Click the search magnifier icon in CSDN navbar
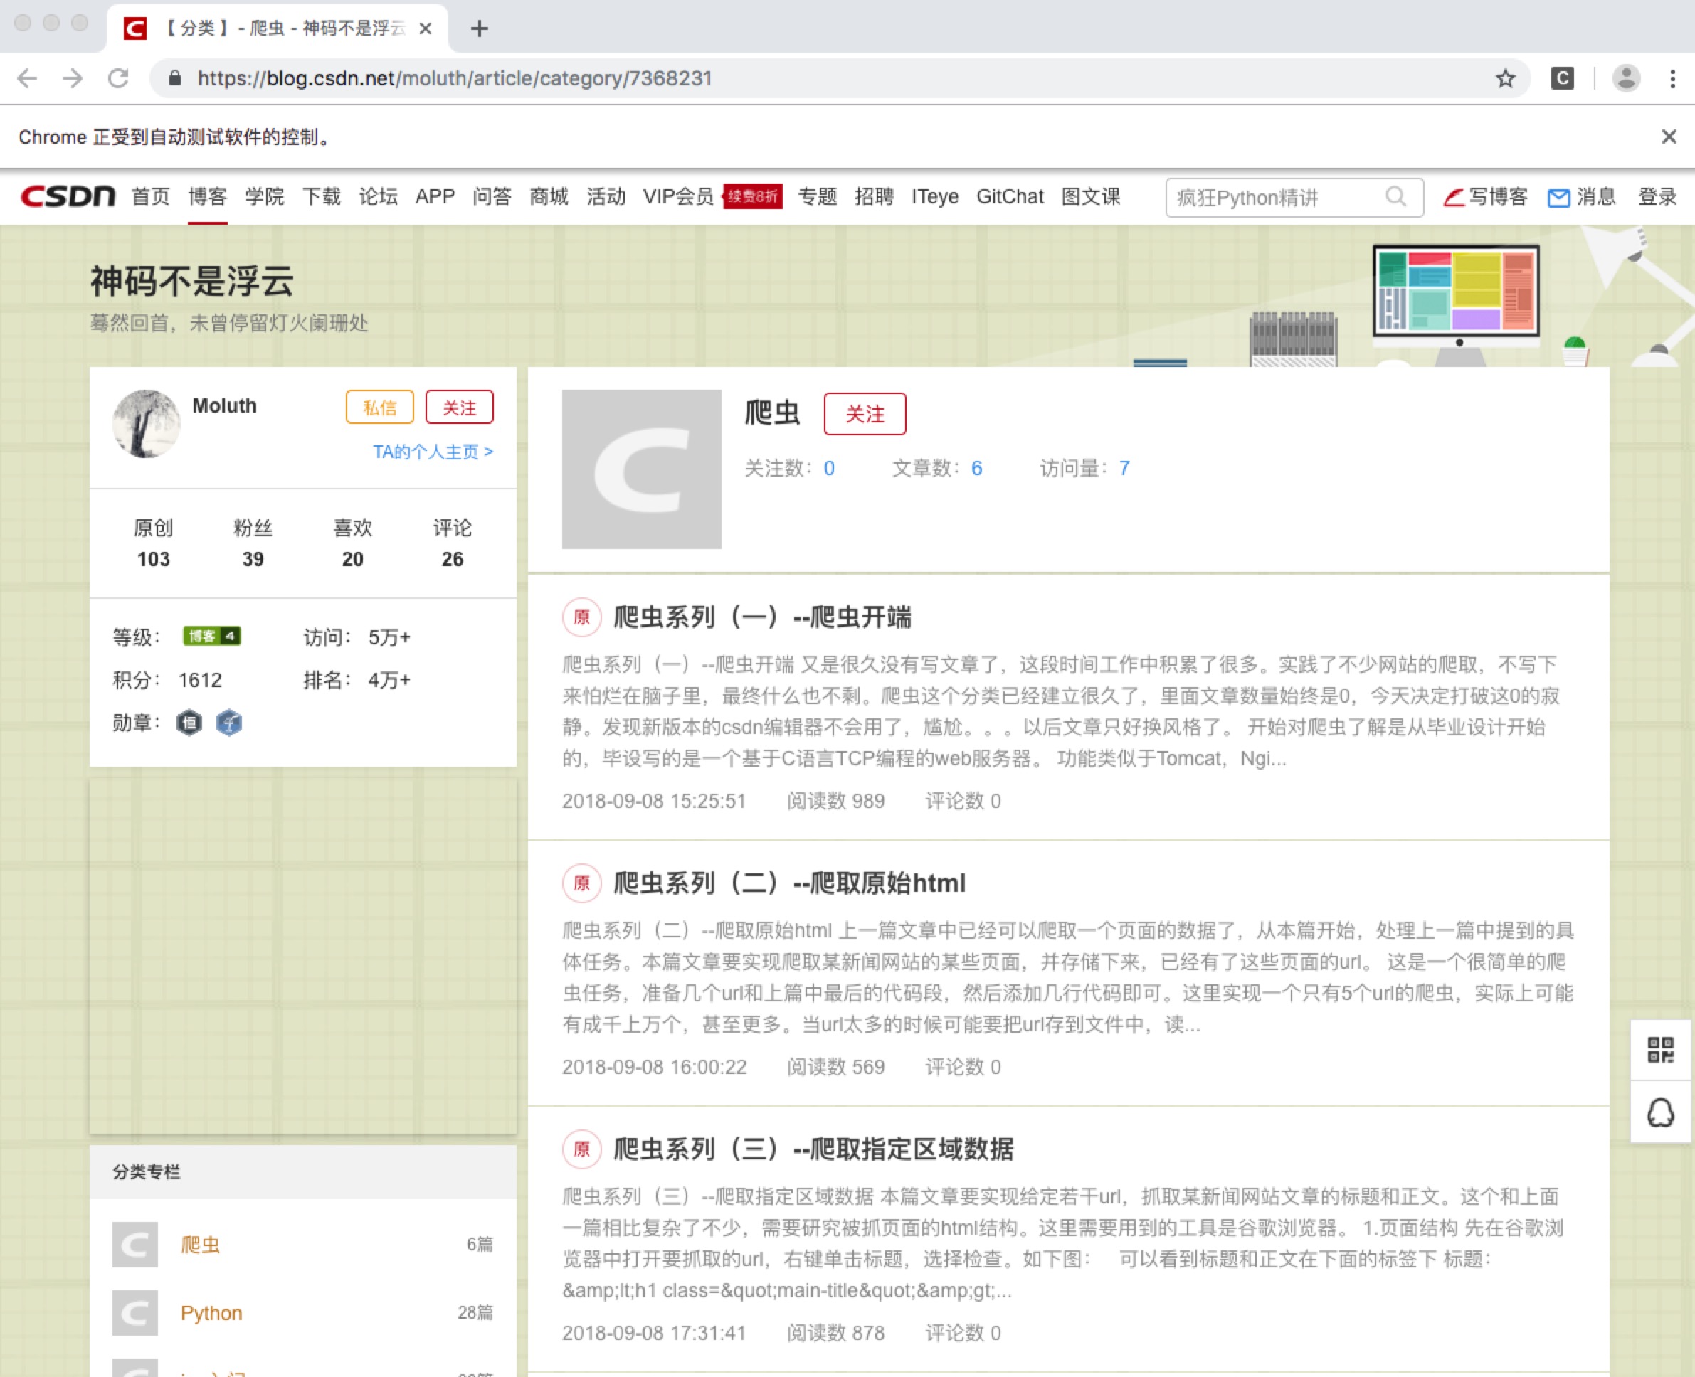The height and width of the screenshot is (1377, 1695). point(1395,197)
